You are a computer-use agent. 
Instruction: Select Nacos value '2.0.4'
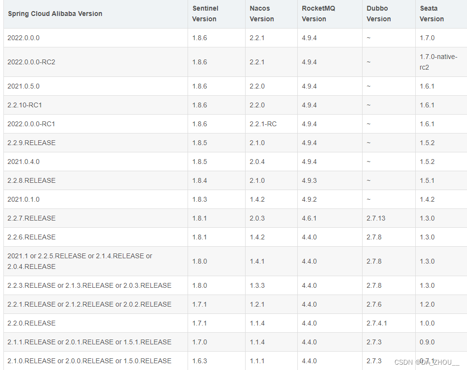pos(257,162)
